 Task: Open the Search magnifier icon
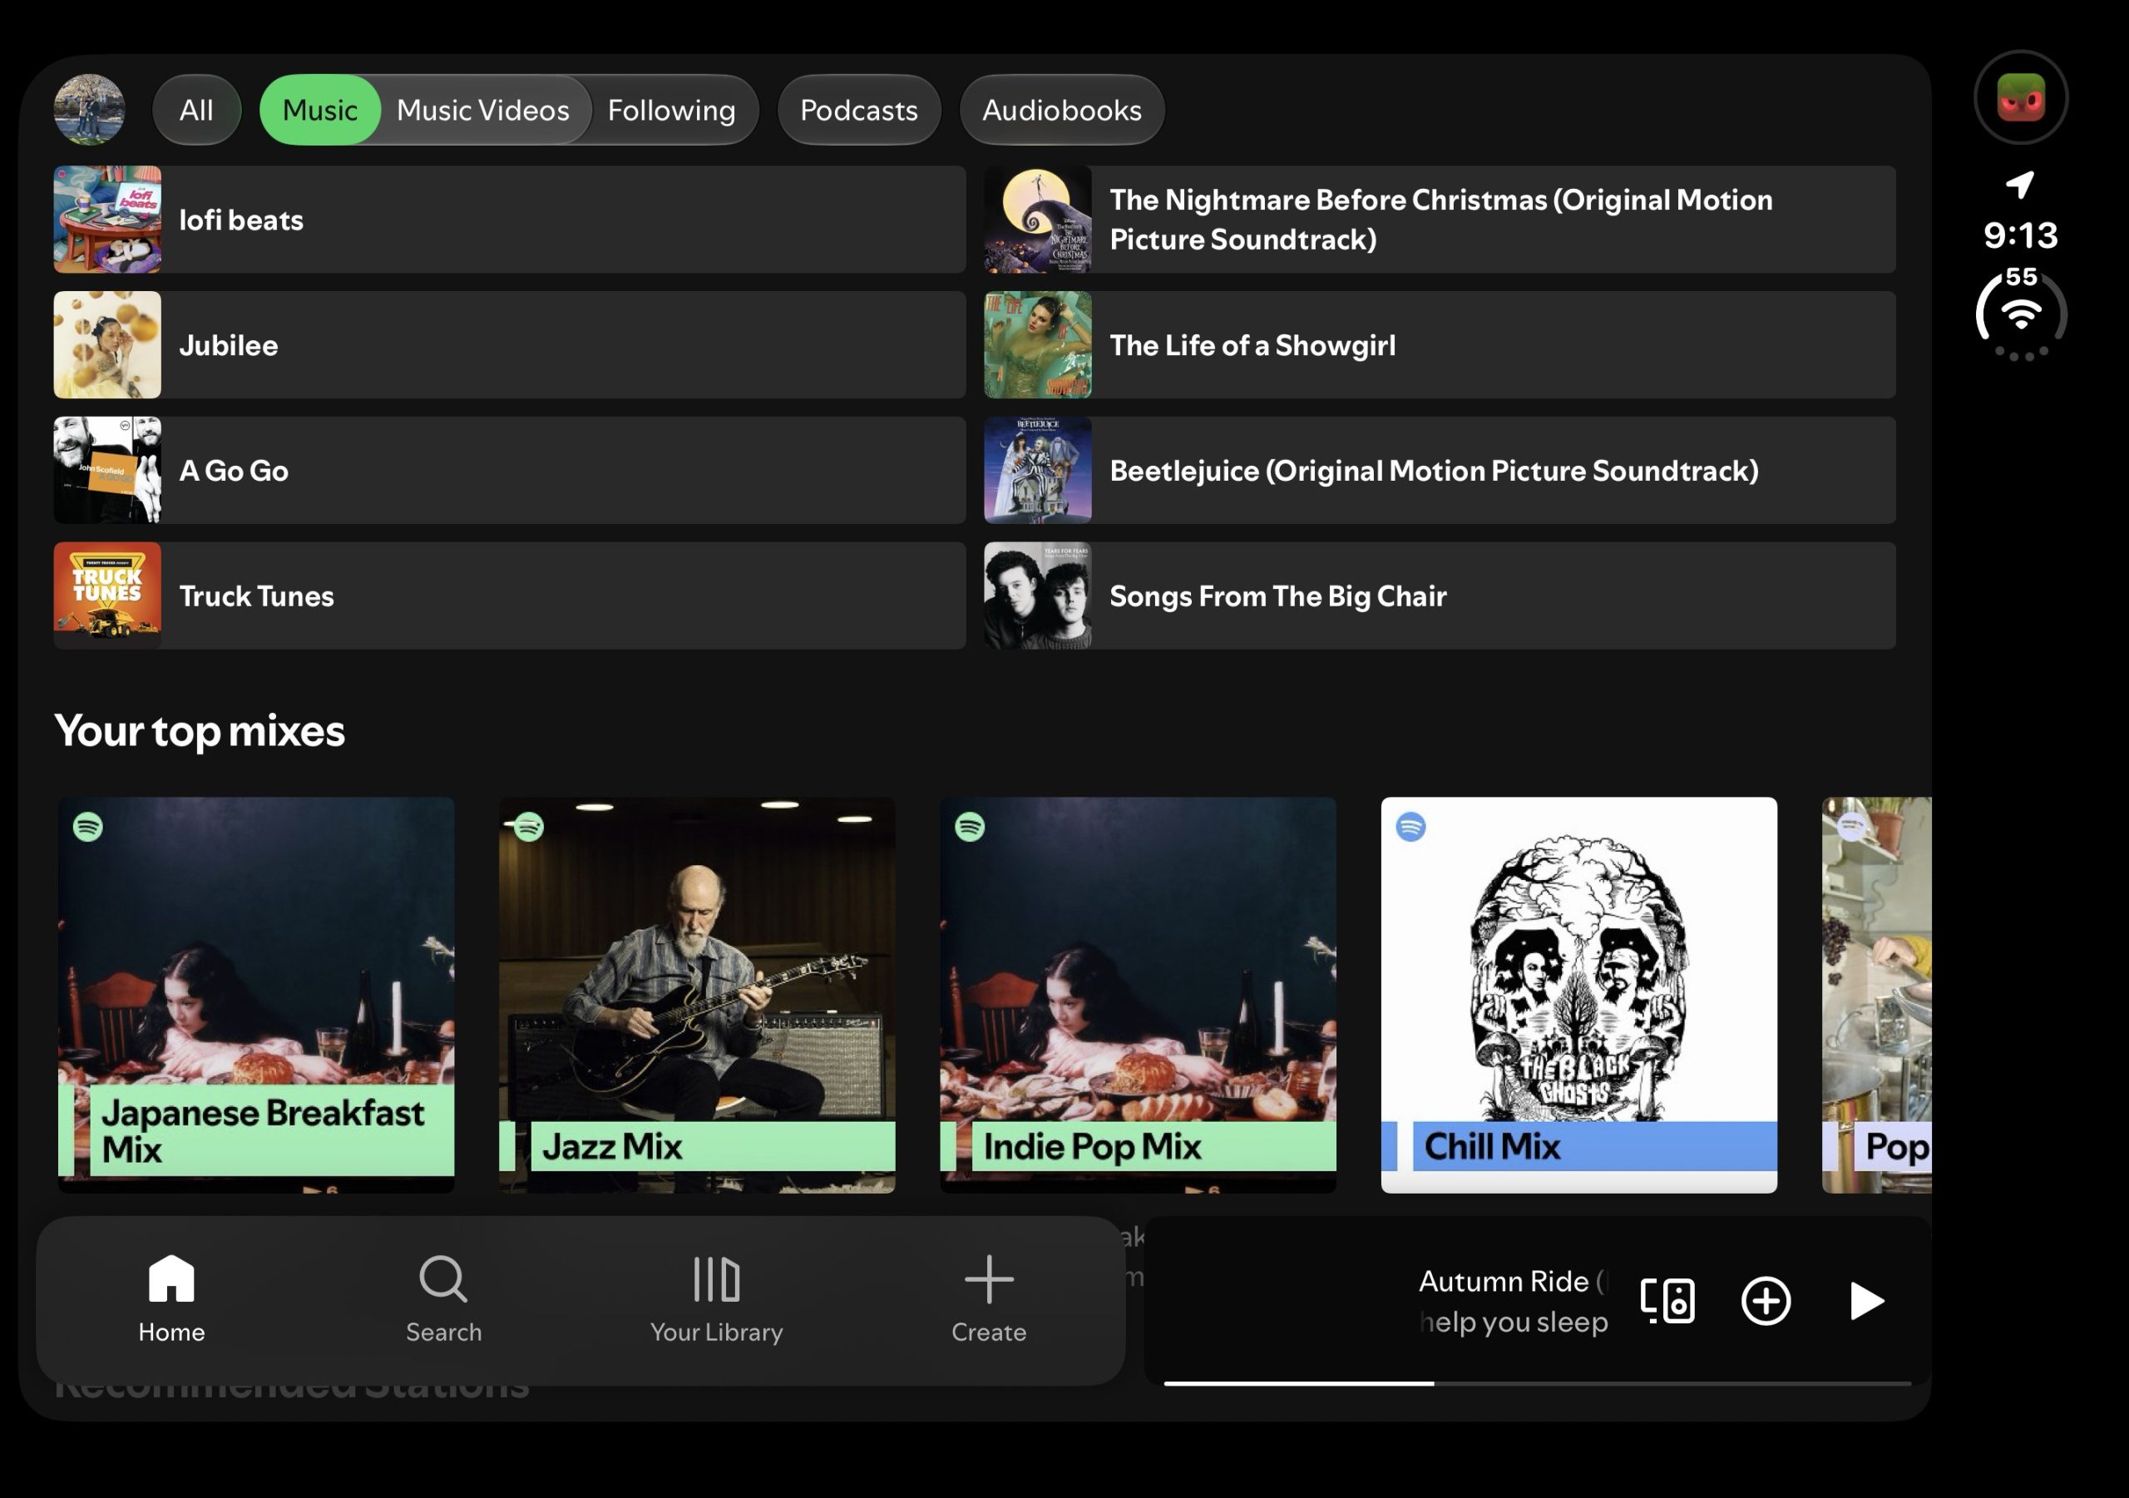tap(443, 1278)
